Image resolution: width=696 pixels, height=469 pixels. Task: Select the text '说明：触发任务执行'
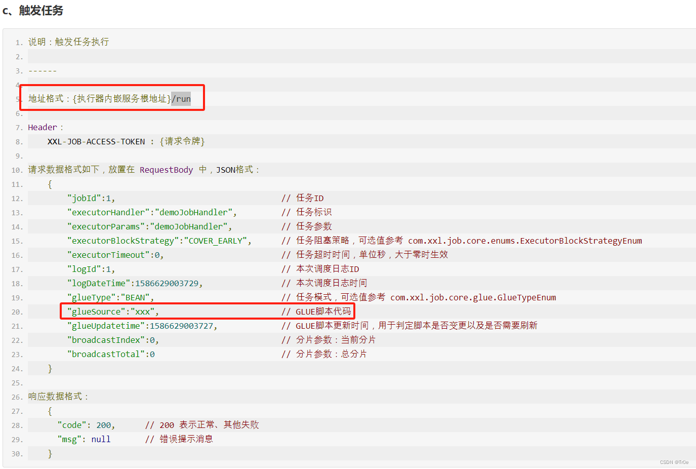click(68, 42)
